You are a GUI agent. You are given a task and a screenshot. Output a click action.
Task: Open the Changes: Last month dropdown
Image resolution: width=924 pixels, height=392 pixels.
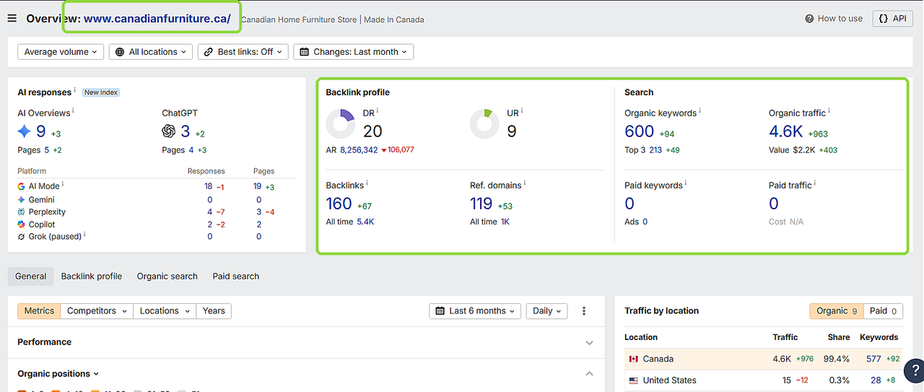(354, 52)
